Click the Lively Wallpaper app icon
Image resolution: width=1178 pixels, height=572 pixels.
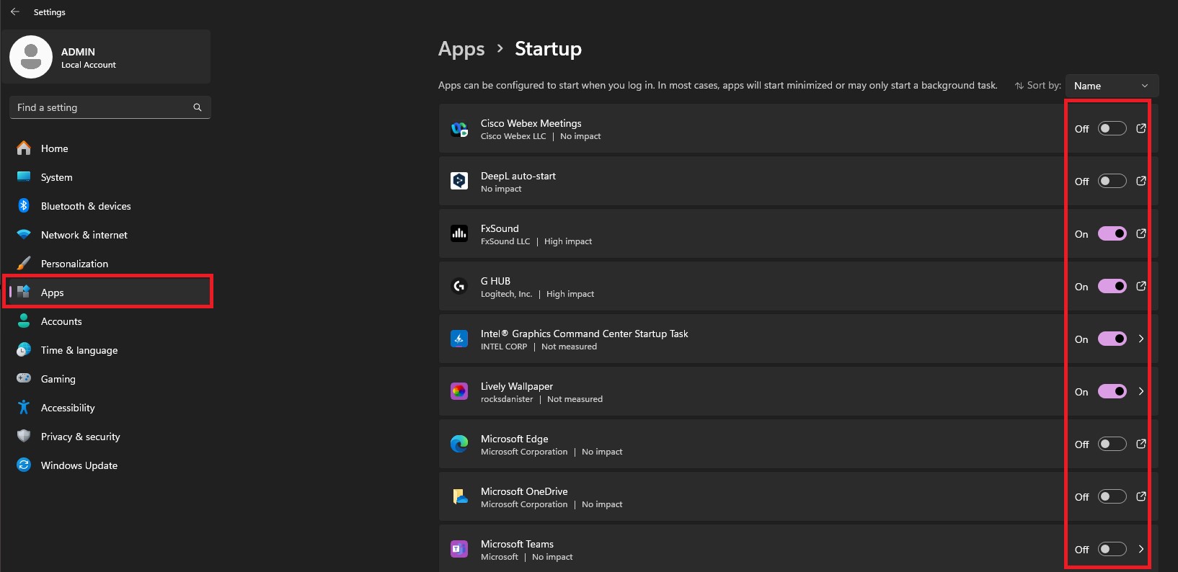tap(459, 391)
